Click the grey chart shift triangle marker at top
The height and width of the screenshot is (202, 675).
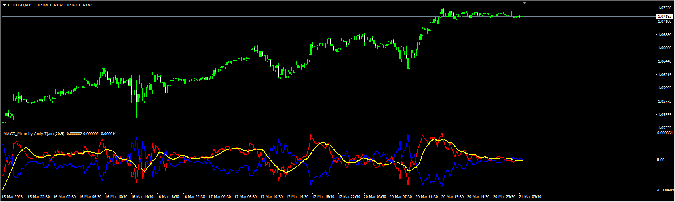point(524,3)
